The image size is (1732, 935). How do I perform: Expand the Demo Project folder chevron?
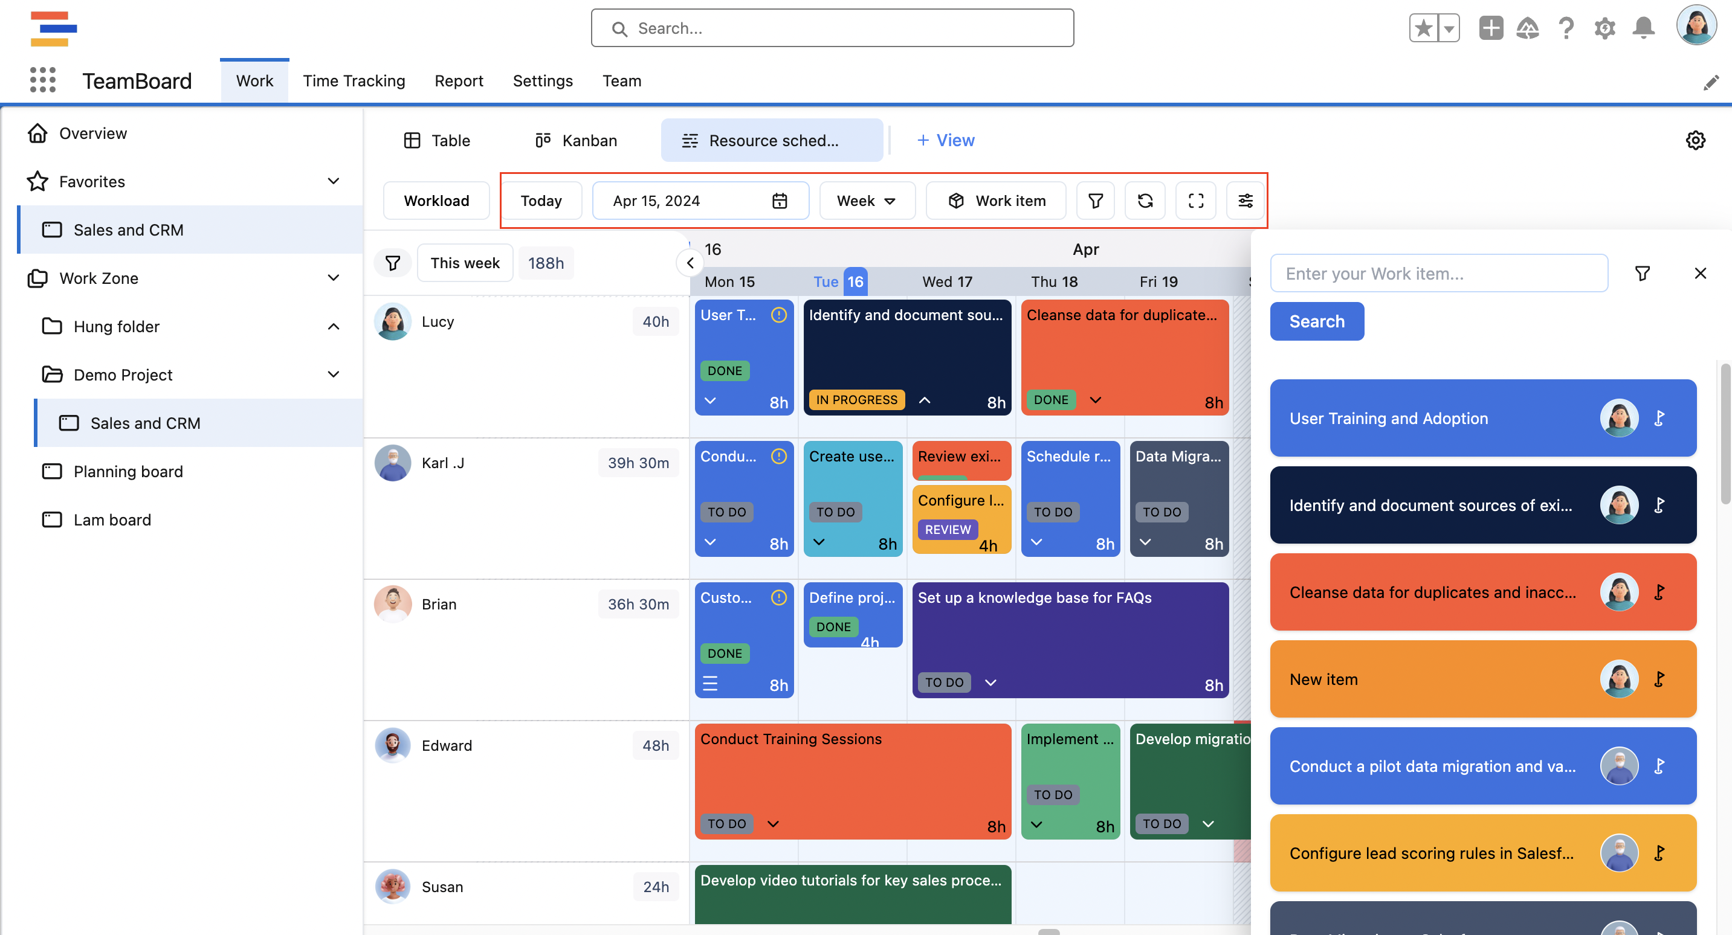coord(334,374)
